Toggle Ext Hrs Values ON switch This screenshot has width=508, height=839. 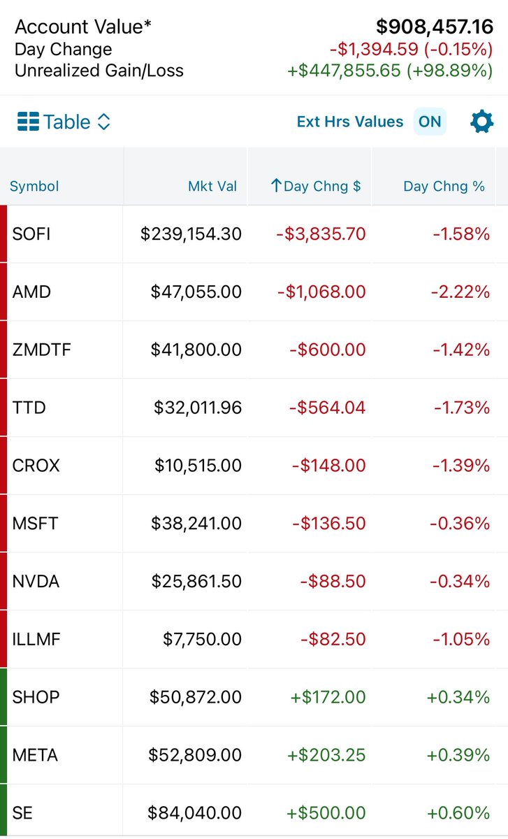[430, 122]
